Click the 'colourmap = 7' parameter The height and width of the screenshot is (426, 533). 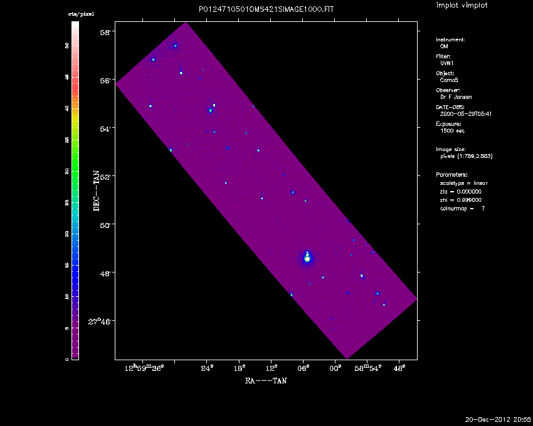[462, 209]
